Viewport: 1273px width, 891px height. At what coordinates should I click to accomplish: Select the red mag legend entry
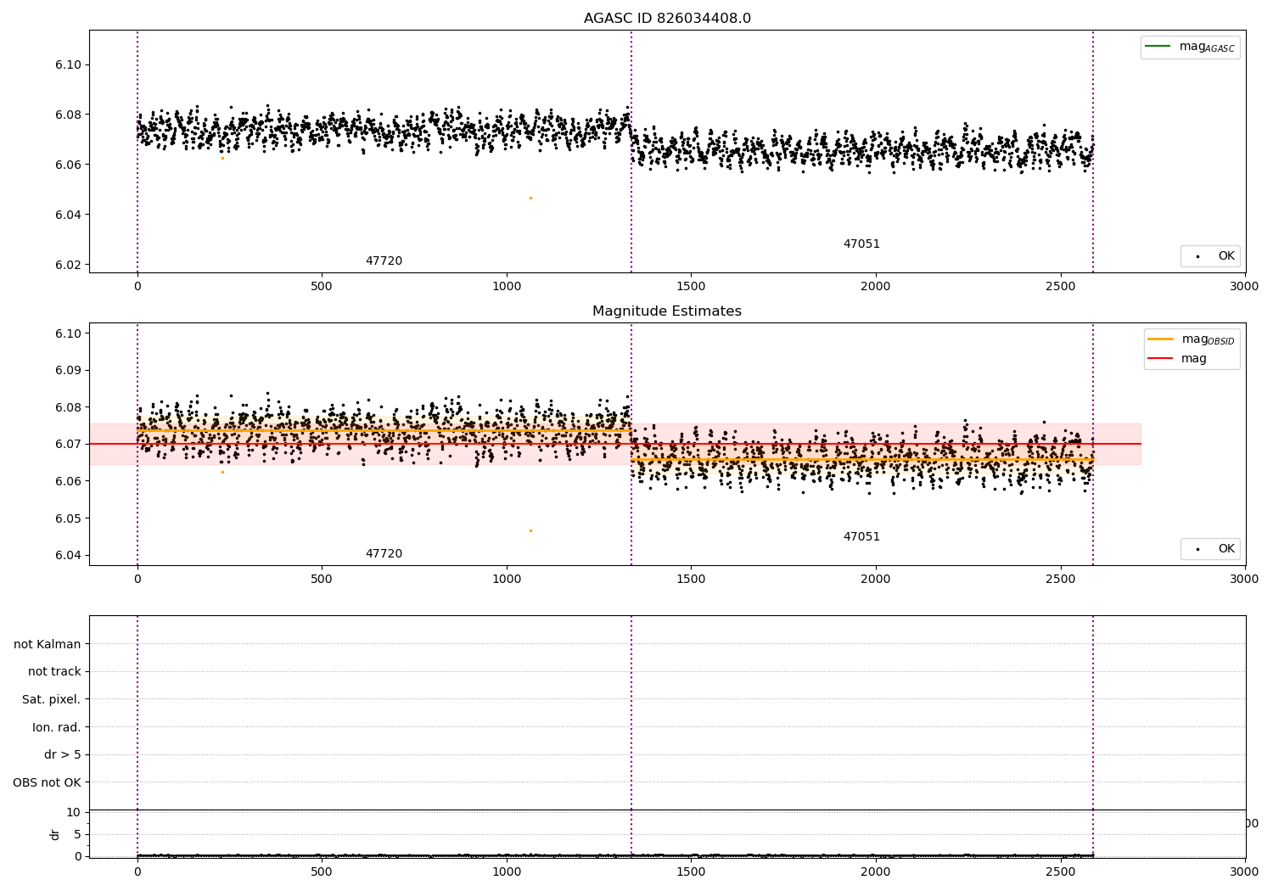tap(1177, 359)
